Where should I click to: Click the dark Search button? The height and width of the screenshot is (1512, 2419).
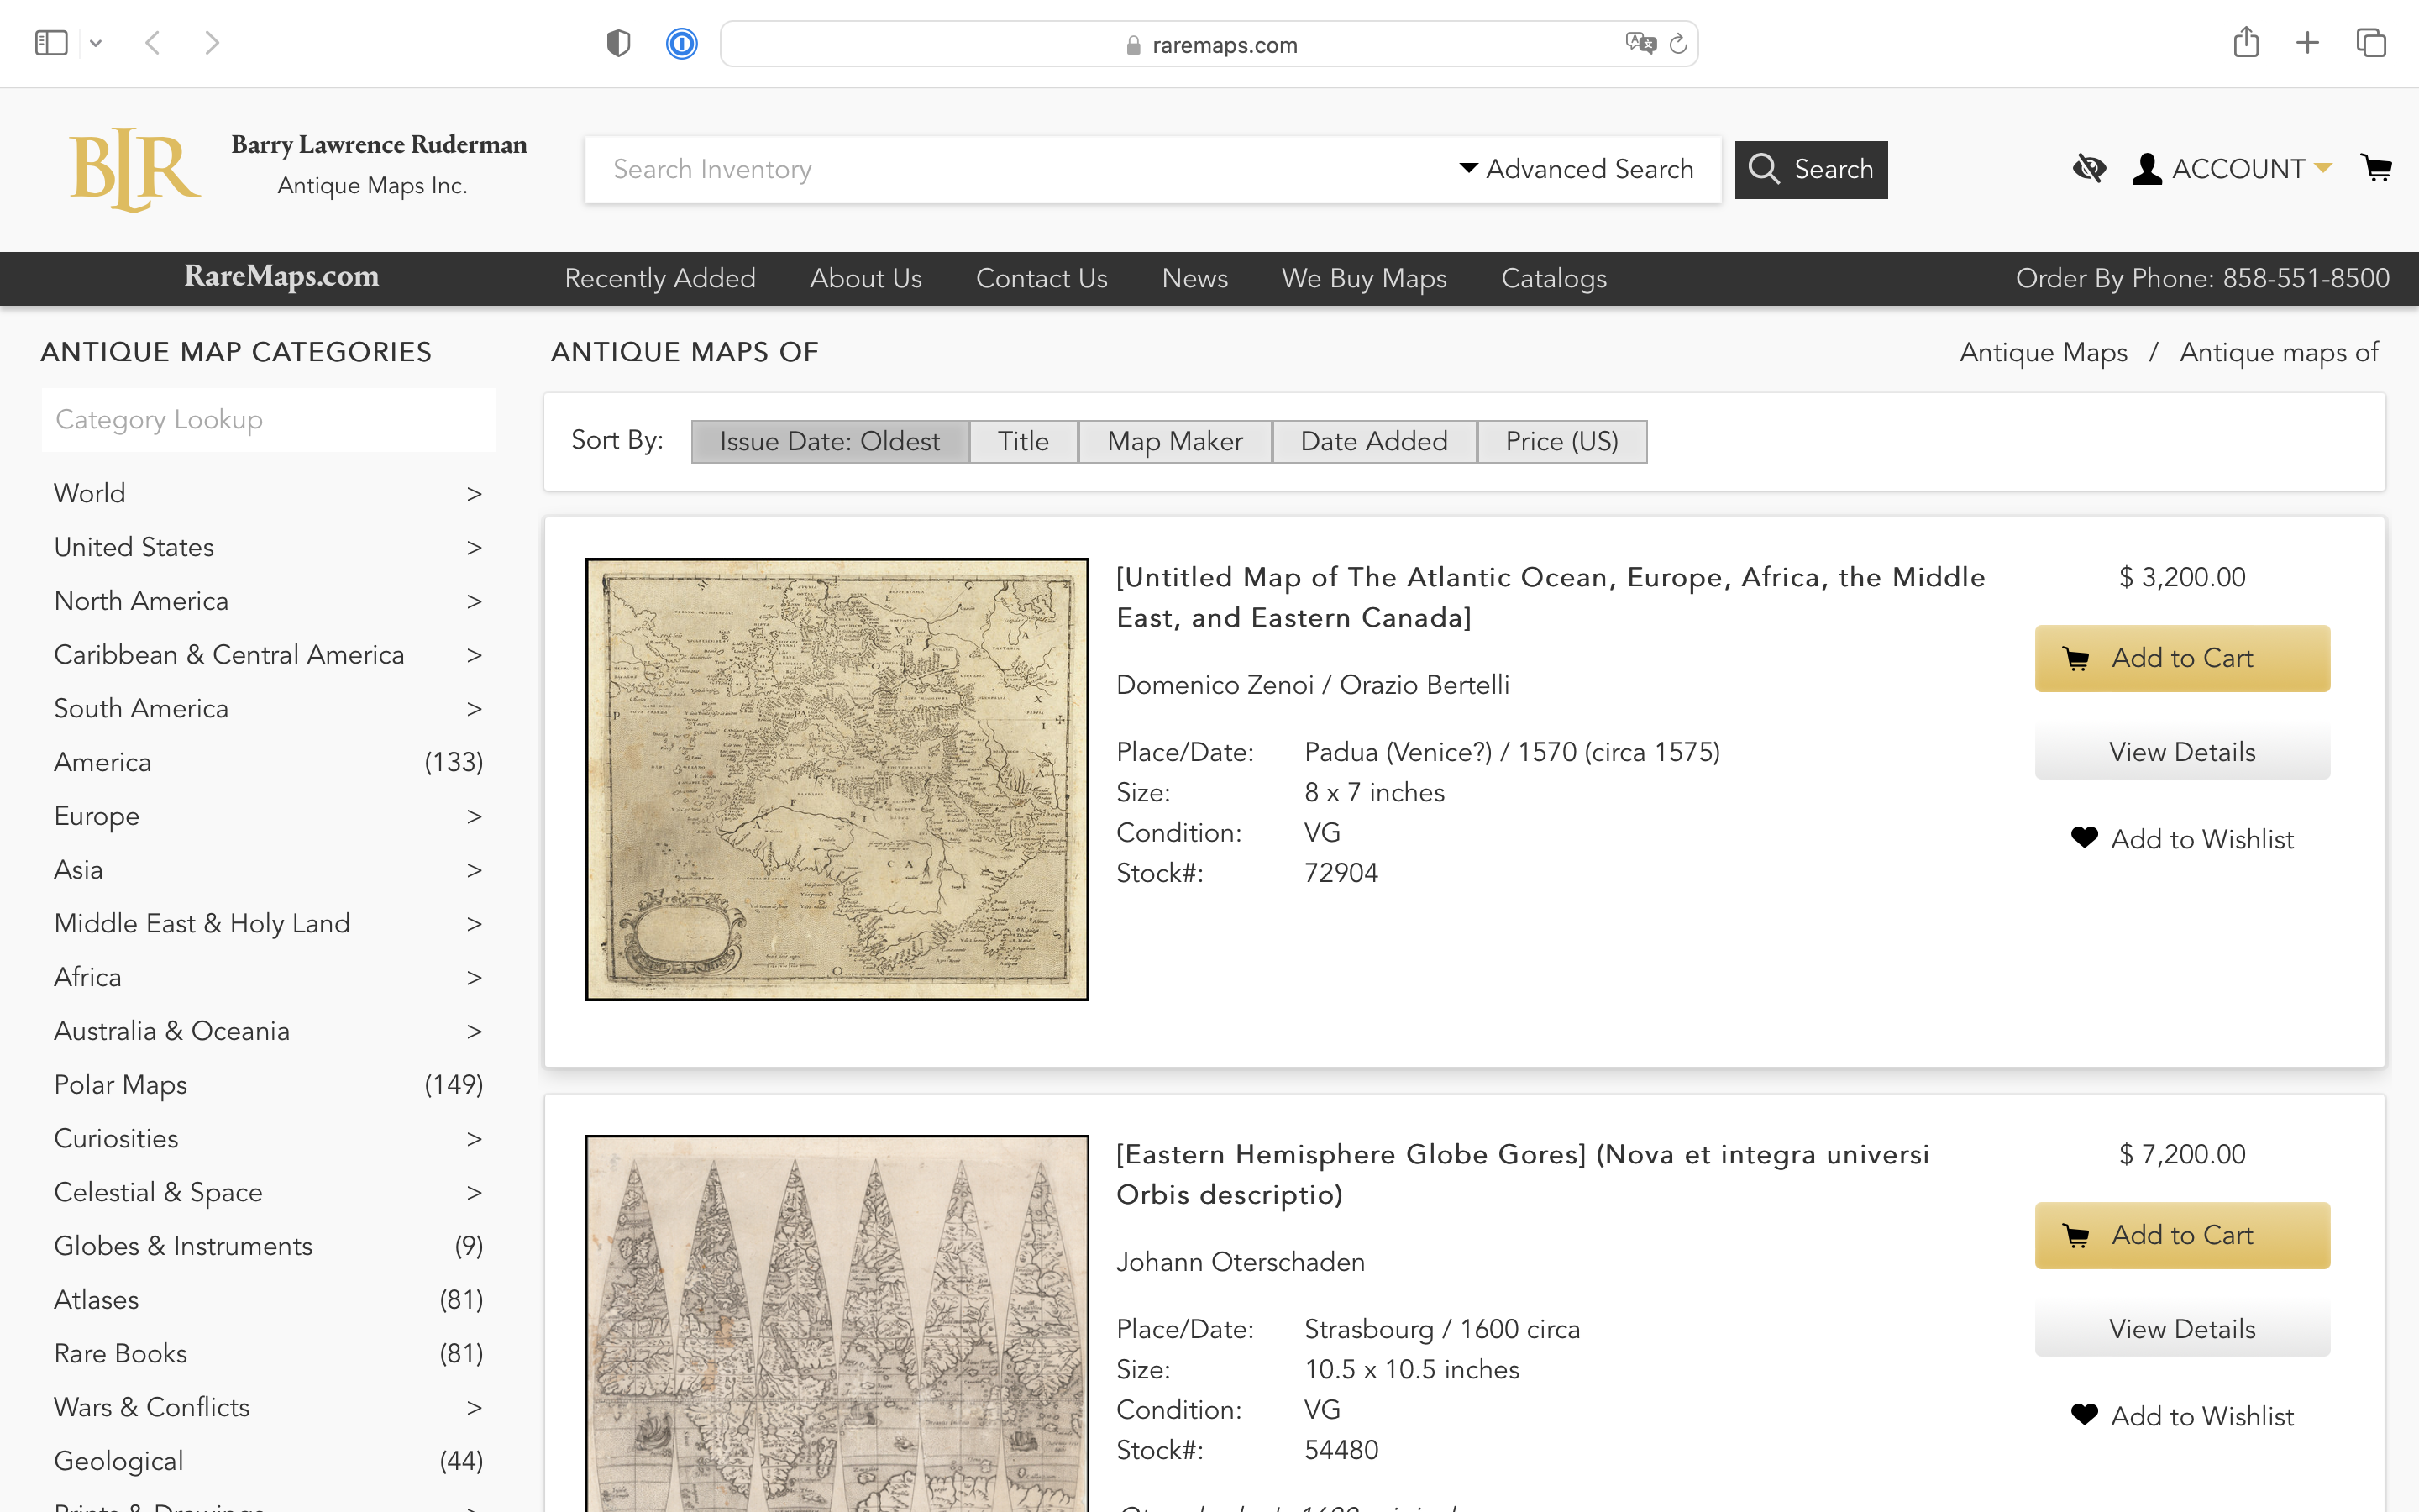[x=1810, y=169]
